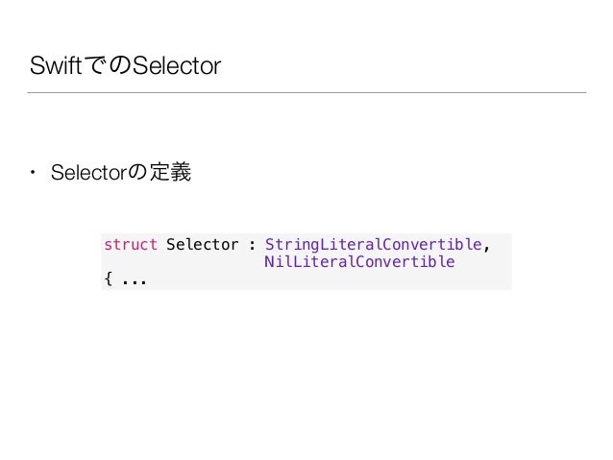Click the 義 character in the bullet
613x460 pixels.
pyautogui.click(x=181, y=172)
